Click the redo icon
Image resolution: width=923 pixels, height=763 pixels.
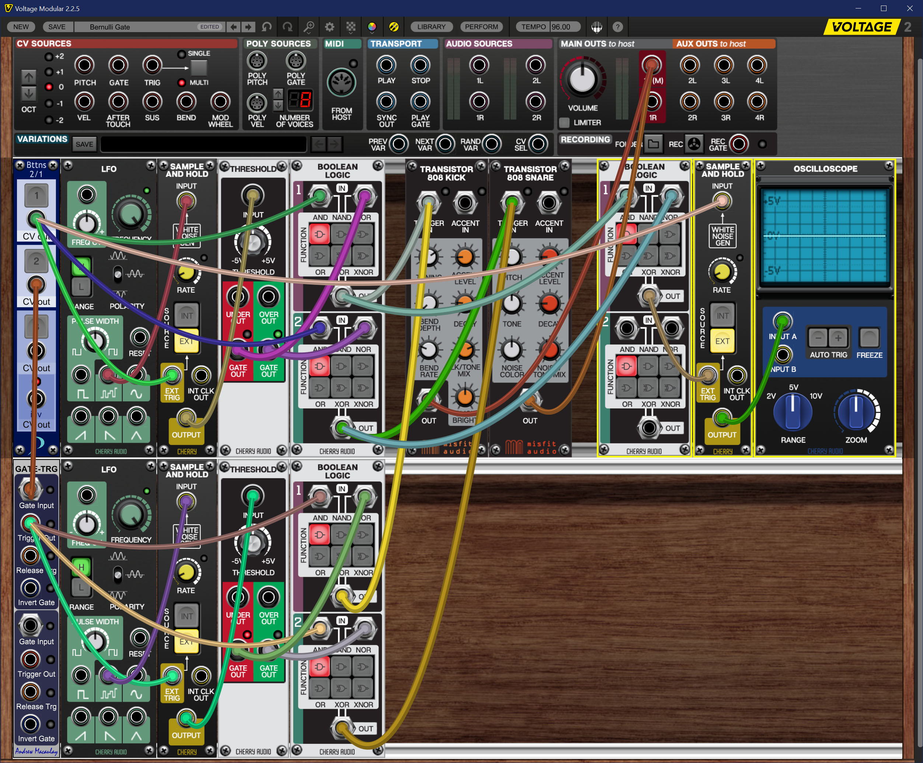coord(288,27)
